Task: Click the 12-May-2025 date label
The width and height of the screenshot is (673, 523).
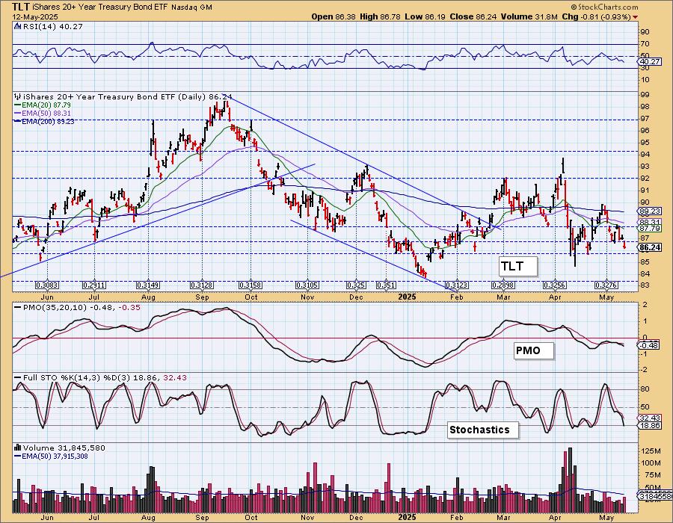Action: 31,17
